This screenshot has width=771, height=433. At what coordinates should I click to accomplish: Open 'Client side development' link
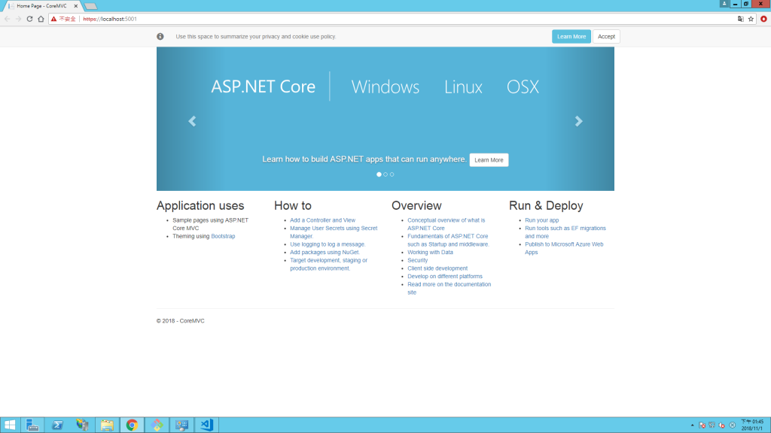tap(437, 268)
